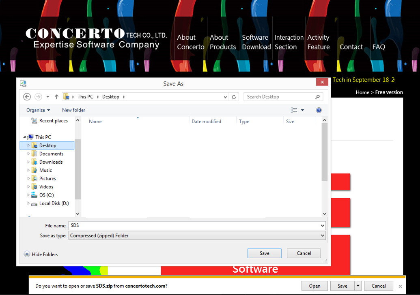The width and height of the screenshot is (420, 295).
Task: Click the change view icon
Action: pos(294,110)
